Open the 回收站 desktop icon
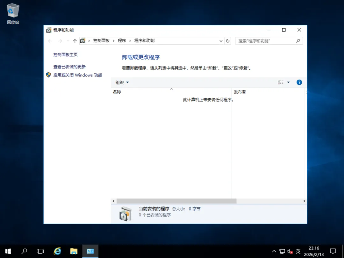The height and width of the screenshot is (258, 344). click(13, 14)
